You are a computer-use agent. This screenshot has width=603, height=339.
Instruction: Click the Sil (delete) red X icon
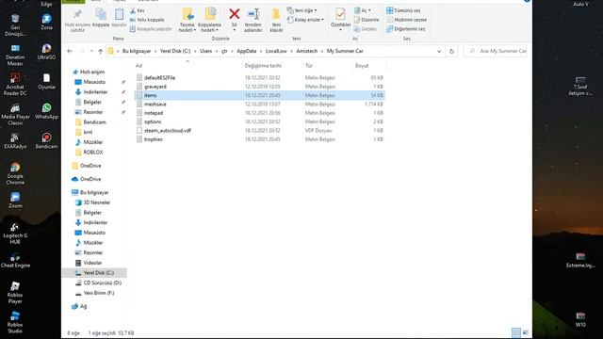[x=235, y=14]
